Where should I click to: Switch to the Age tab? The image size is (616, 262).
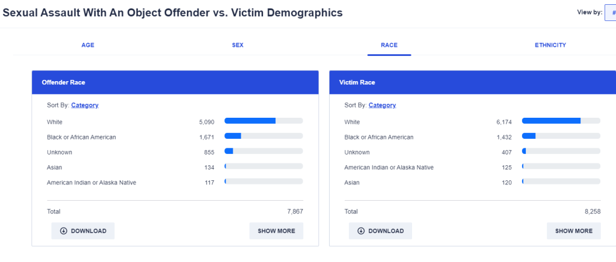click(88, 45)
